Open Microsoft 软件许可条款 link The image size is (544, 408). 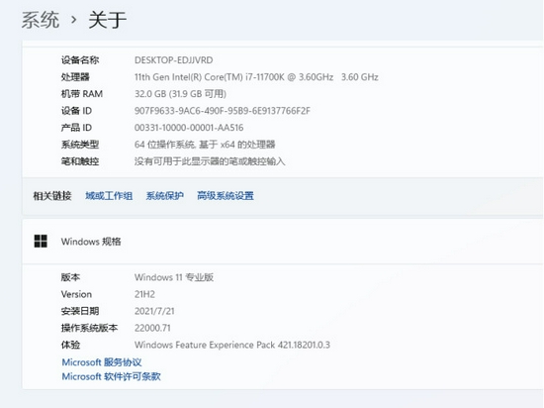(x=111, y=376)
